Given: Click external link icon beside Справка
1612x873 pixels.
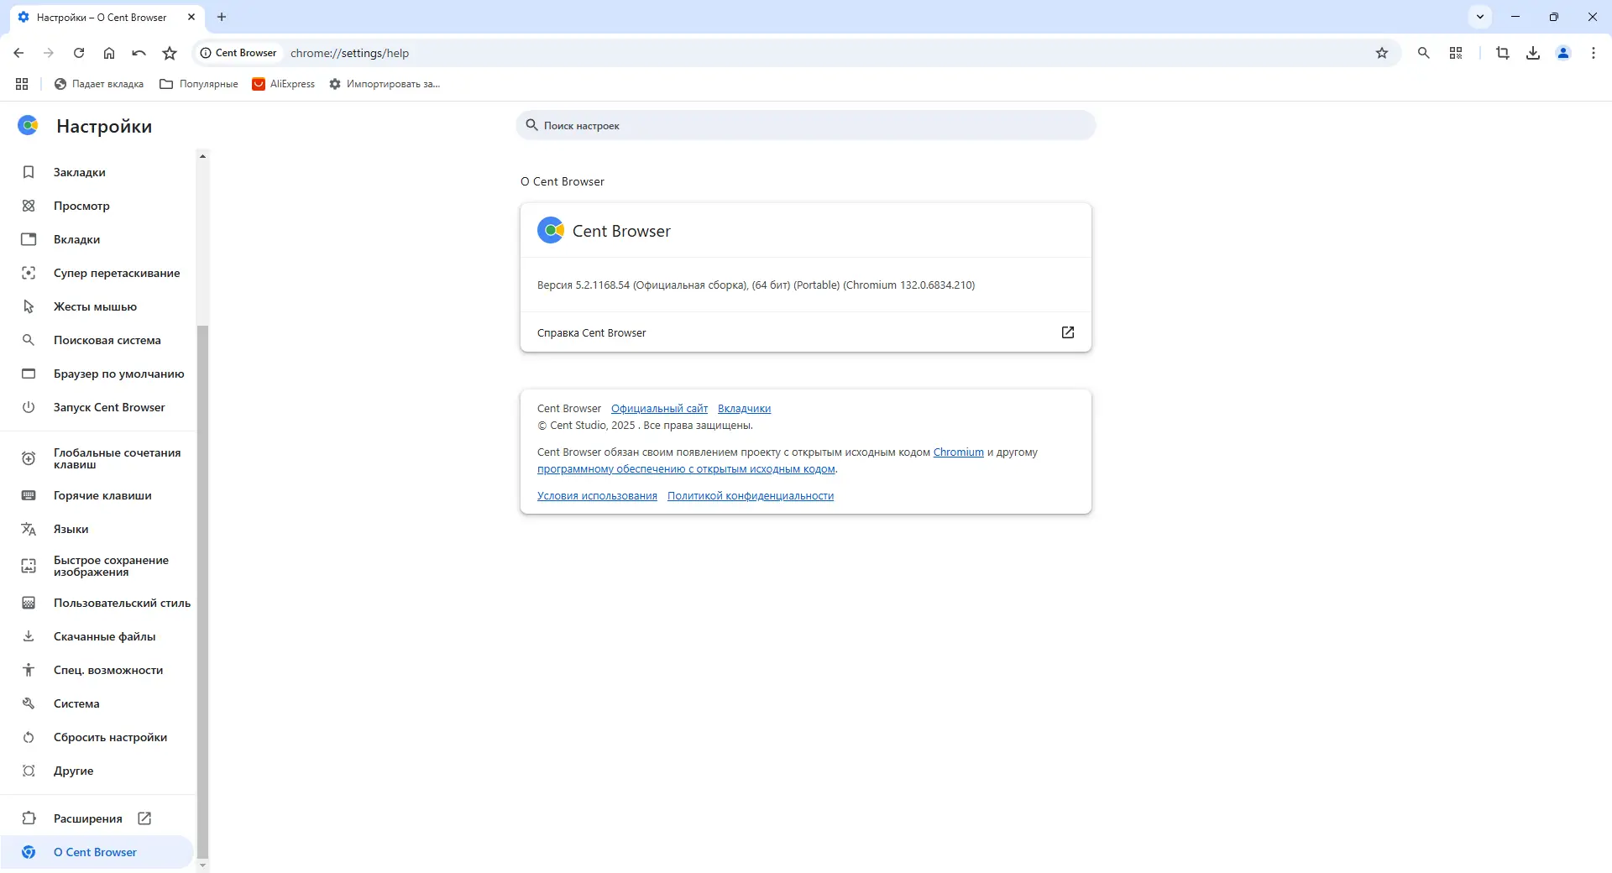Looking at the screenshot, I should [x=1068, y=332].
